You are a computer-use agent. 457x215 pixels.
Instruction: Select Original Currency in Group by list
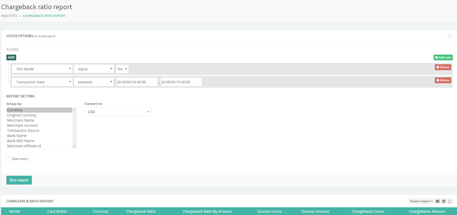click(39, 115)
